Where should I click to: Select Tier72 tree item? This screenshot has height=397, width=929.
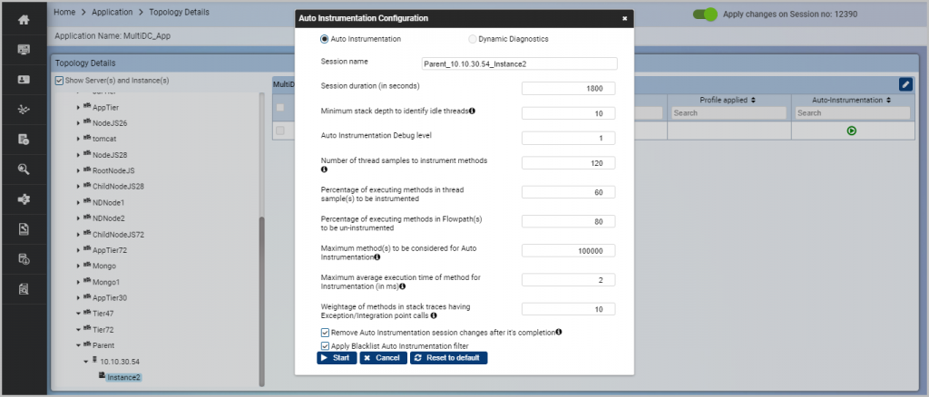click(103, 330)
